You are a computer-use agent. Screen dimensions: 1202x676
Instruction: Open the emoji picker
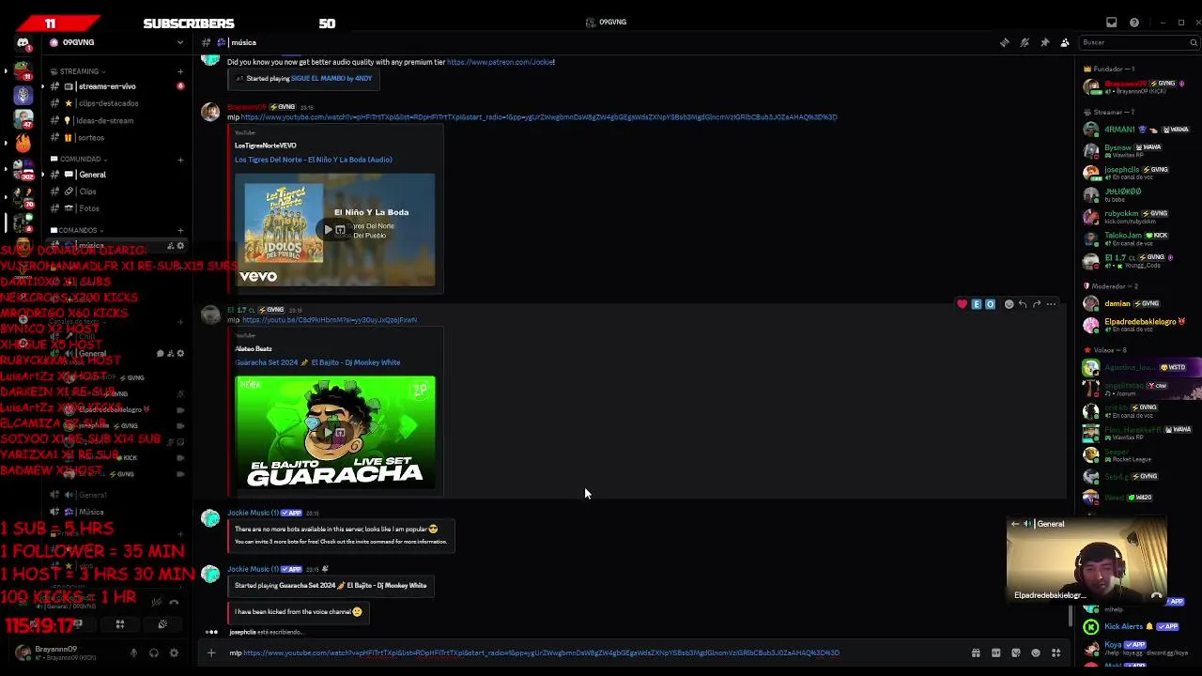click(x=1036, y=653)
